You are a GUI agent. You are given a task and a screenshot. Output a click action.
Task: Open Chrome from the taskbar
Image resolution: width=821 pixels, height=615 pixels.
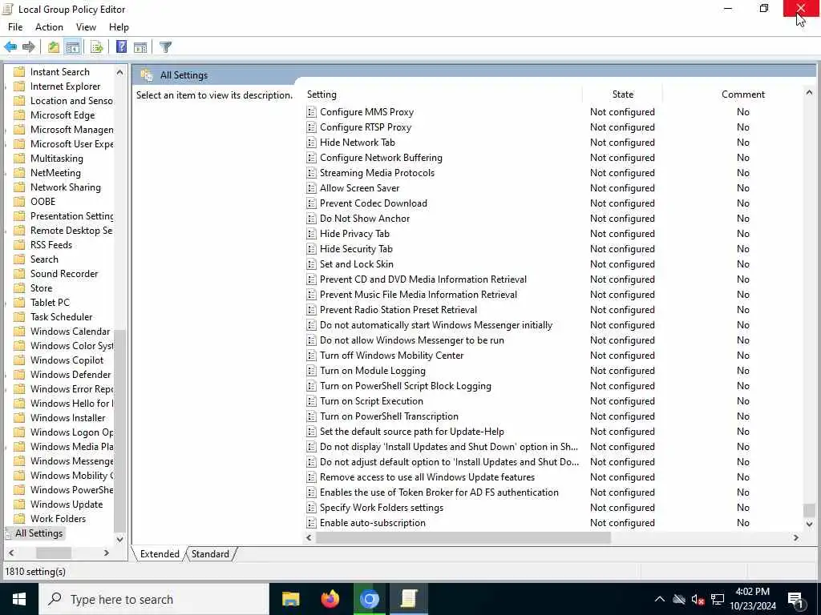pos(369,599)
